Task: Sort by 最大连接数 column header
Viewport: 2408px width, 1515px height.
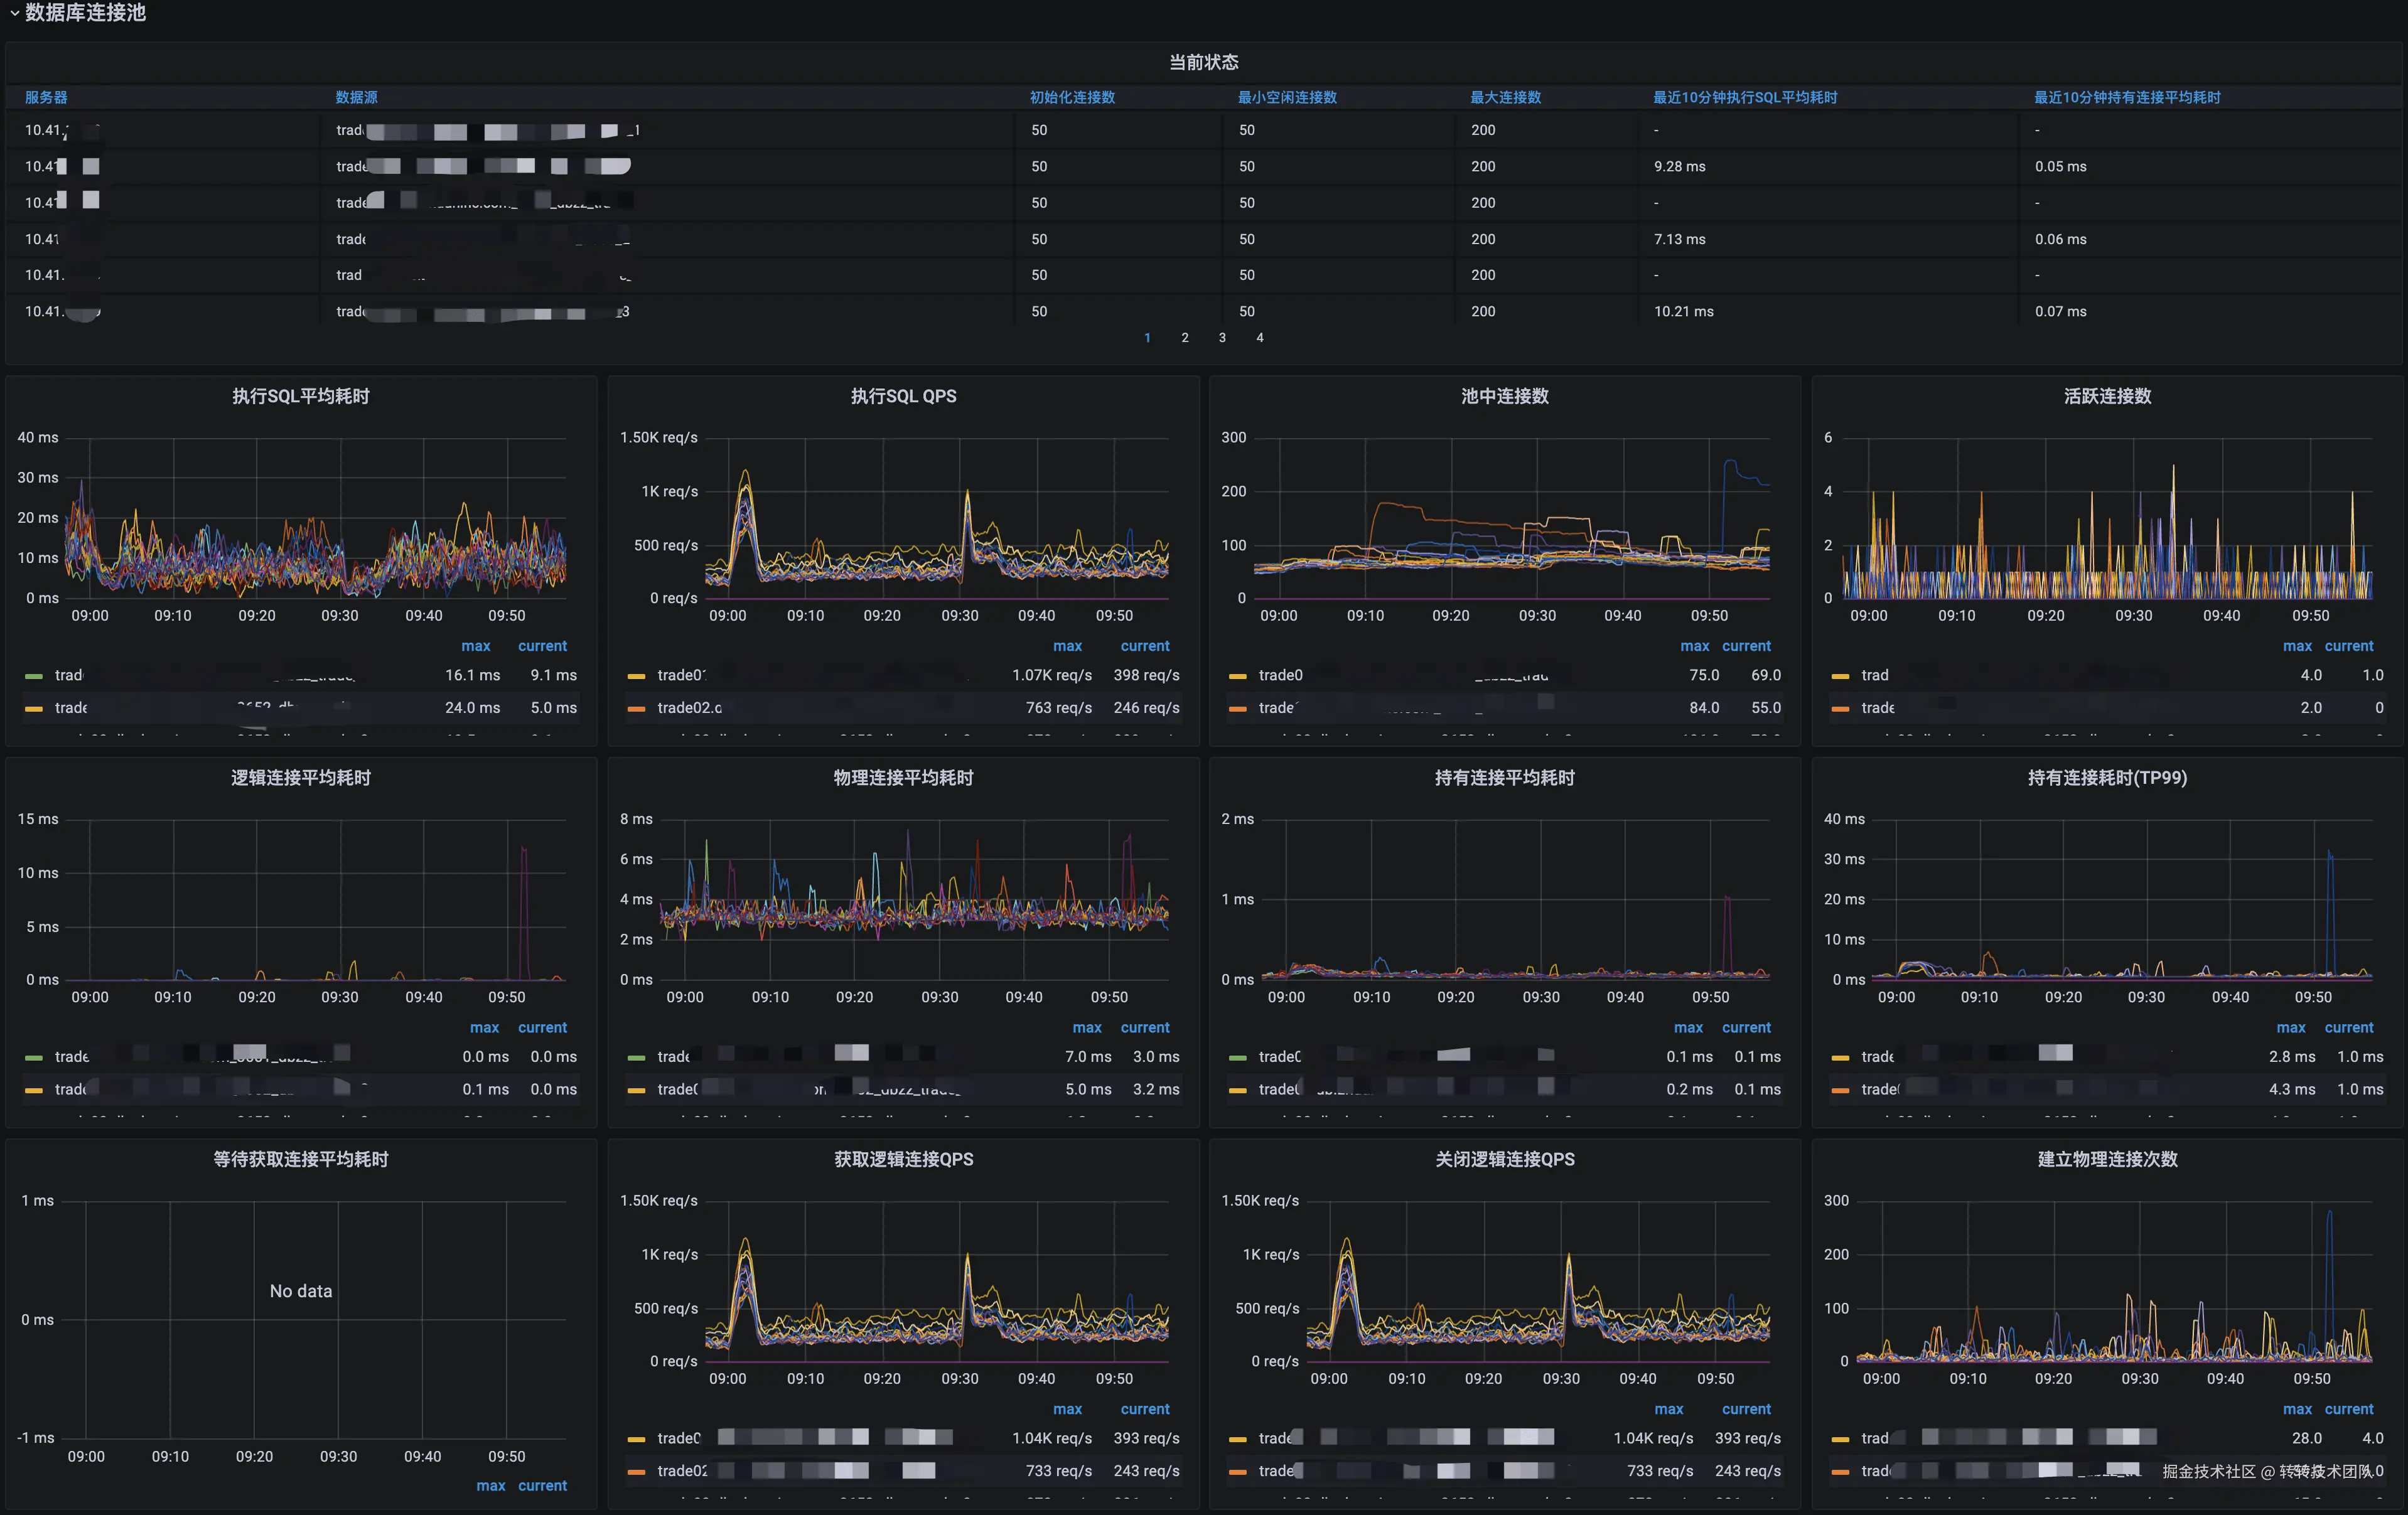Action: (x=1505, y=97)
